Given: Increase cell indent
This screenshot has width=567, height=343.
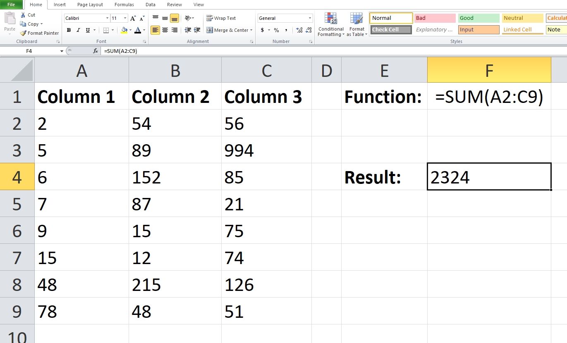Looking at the screenshot, I should coord(197,30).
